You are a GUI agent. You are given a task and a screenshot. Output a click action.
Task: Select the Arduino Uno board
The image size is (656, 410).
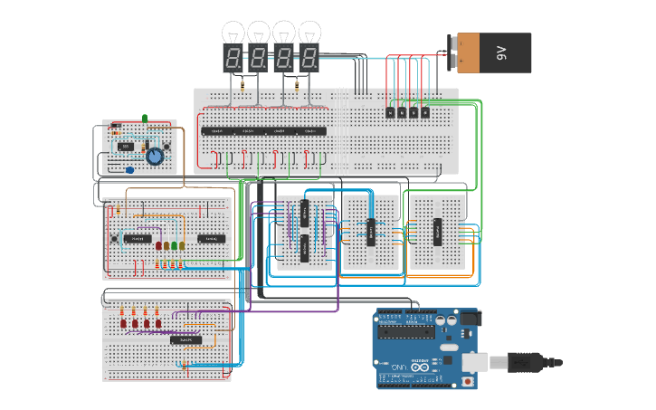click(x=425, y=348)
